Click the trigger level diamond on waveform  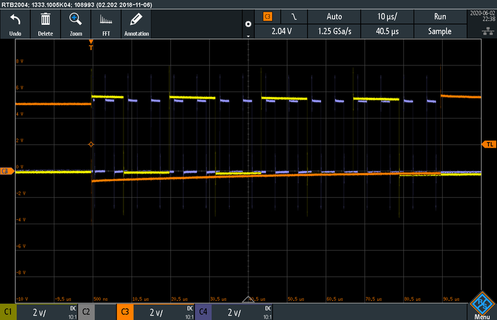[91, 145]
